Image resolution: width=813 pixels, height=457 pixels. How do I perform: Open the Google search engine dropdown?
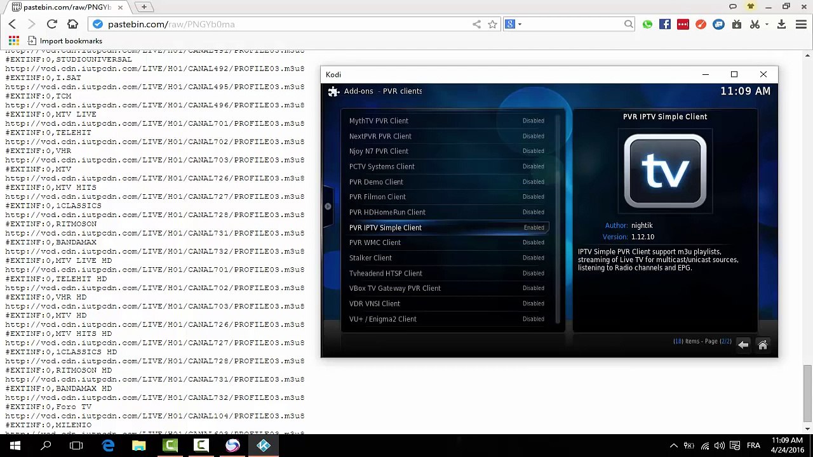click(513, 24)
